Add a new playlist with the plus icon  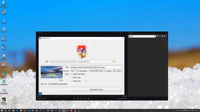pos(157,36)
